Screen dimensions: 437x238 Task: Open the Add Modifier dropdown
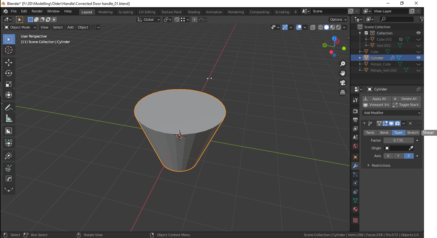click(x=392, y=113)
